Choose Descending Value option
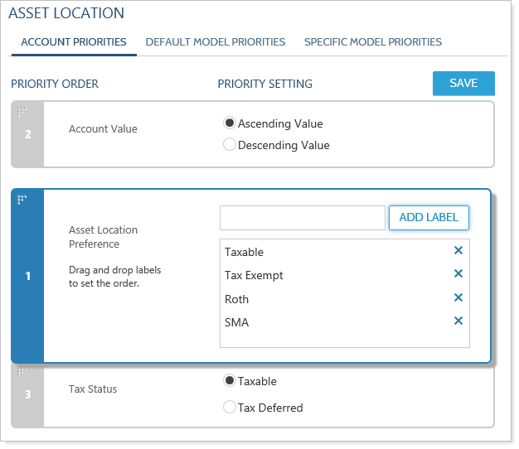Viewport: 519px width, 449px height. pos(230,145)
